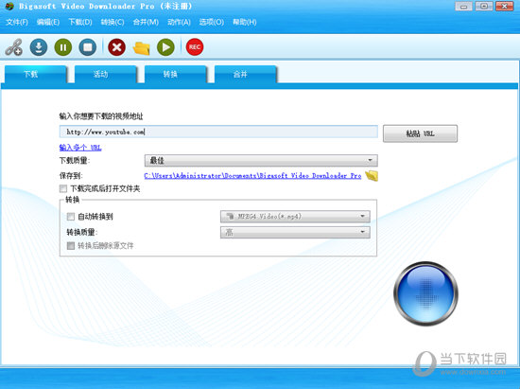520x389 pixels.
Task: Click the Bigasoft app icon in title bar
Action: 9,7
